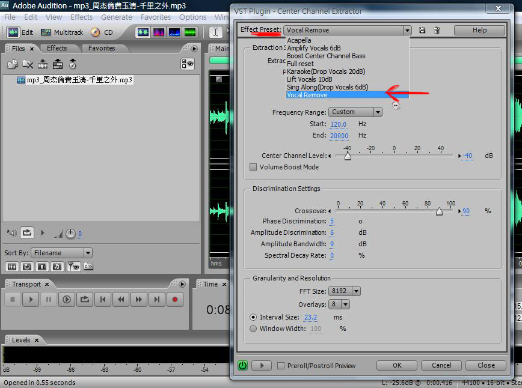Screen dimensions: 522x388
Task: Click Transport Fast Forward button
Action: [x=139, y=300]
